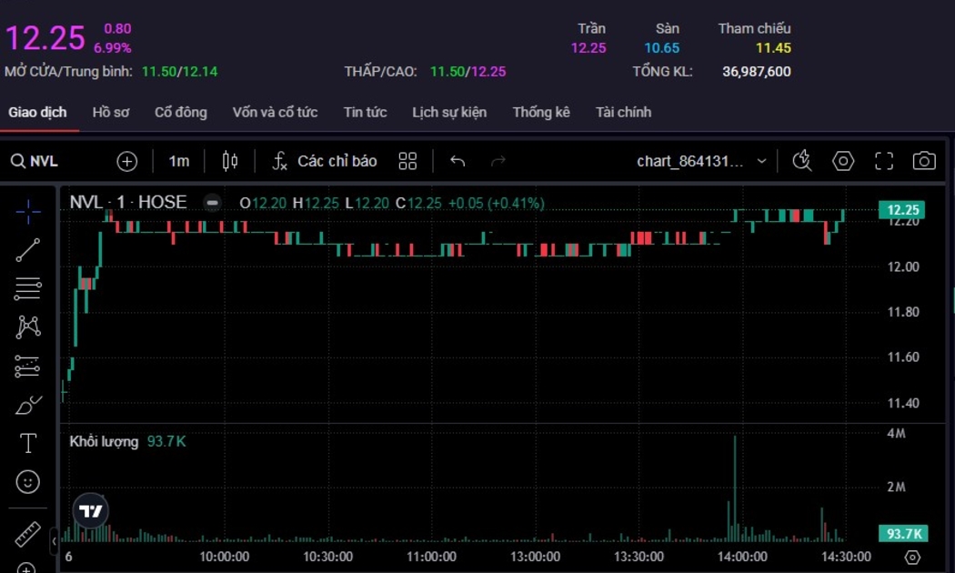Open chart settings hexagon icon in toolbar
This screenshot has height=573, width=955.
[x=843, y=161]
